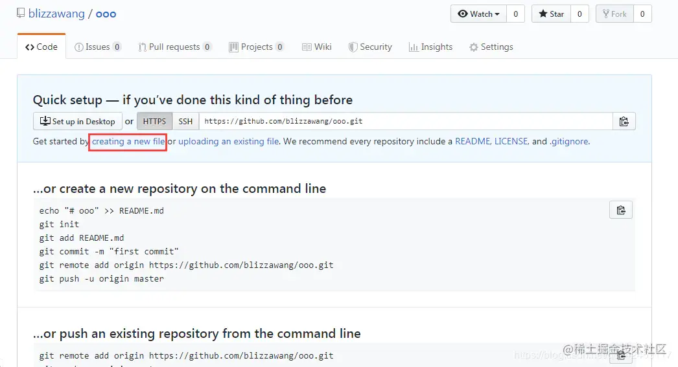Click the forks count next to Fork
This screenshot has width=678, height=367.
(x=642, y=14)
